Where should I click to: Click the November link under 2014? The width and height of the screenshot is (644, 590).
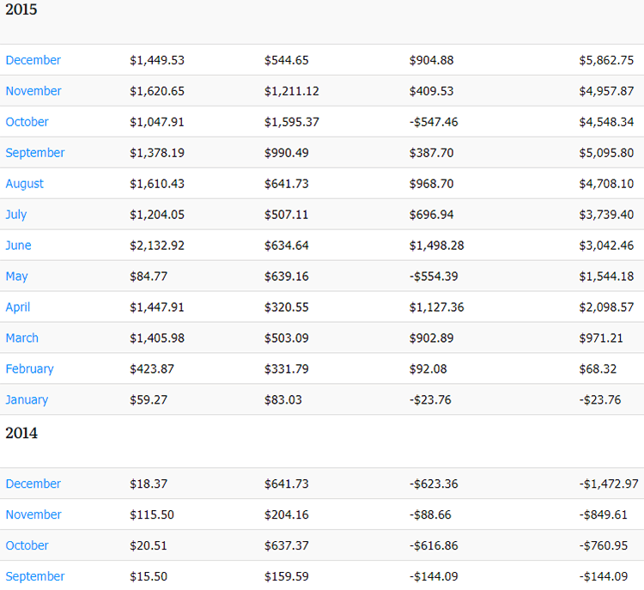33,515
